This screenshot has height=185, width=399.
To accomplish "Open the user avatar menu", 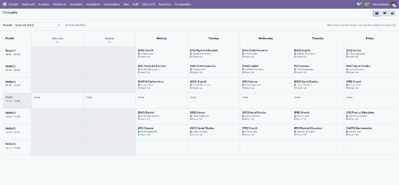I will coord(393,4).
